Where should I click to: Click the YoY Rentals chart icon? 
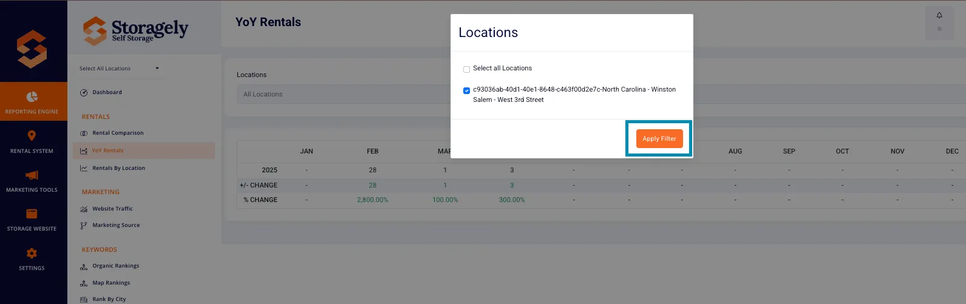point(84,150)
